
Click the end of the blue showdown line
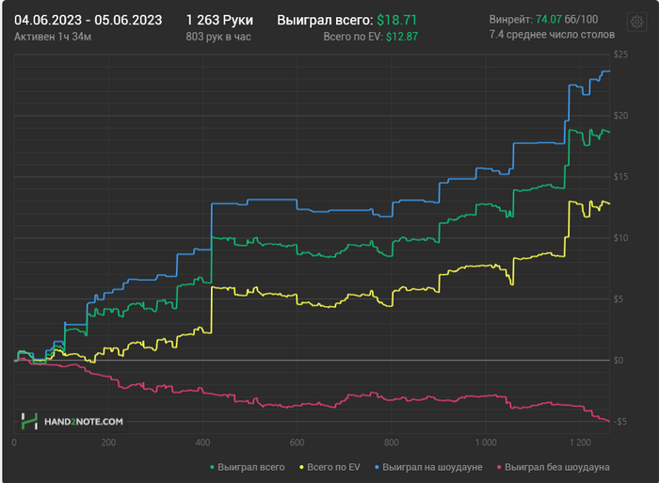tap(609, 71)
